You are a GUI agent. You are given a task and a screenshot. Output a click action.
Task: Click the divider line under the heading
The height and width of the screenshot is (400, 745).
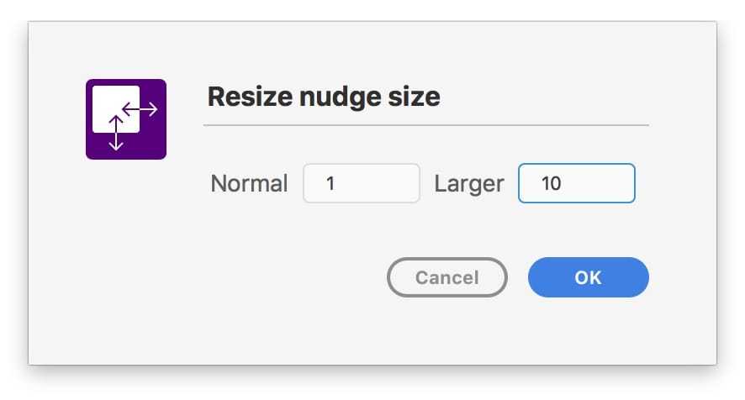pyautogui.click(x=425, y=125)
